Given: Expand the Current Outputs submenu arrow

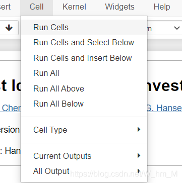Looking at the screenshot, I should coord(139,156).
